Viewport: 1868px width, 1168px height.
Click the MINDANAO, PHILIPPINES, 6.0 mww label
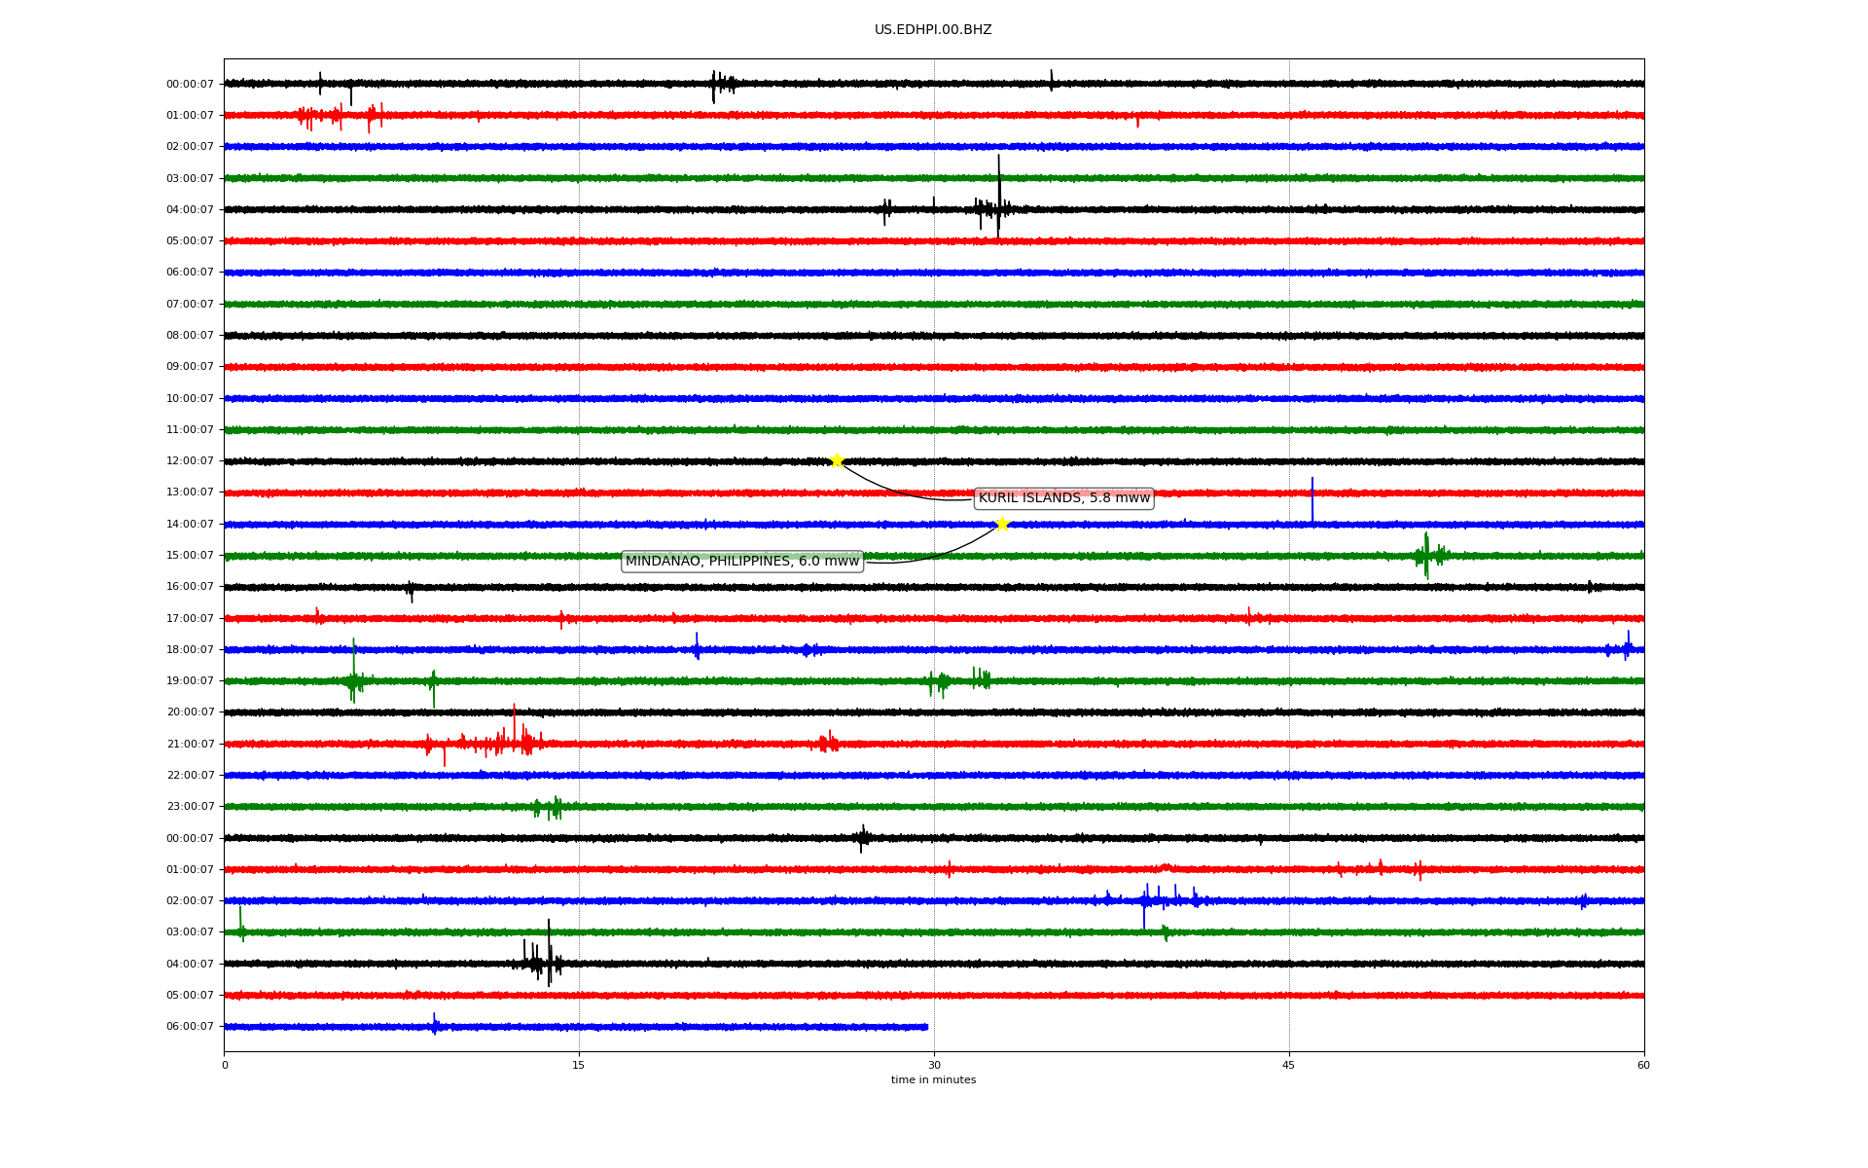(x=741, y=562)
